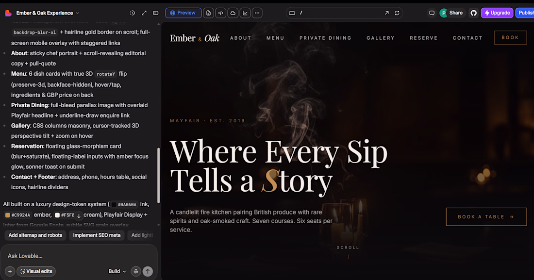Click the green P user avatar
Screen dimensions: 534x280
(x=443, y=13)
